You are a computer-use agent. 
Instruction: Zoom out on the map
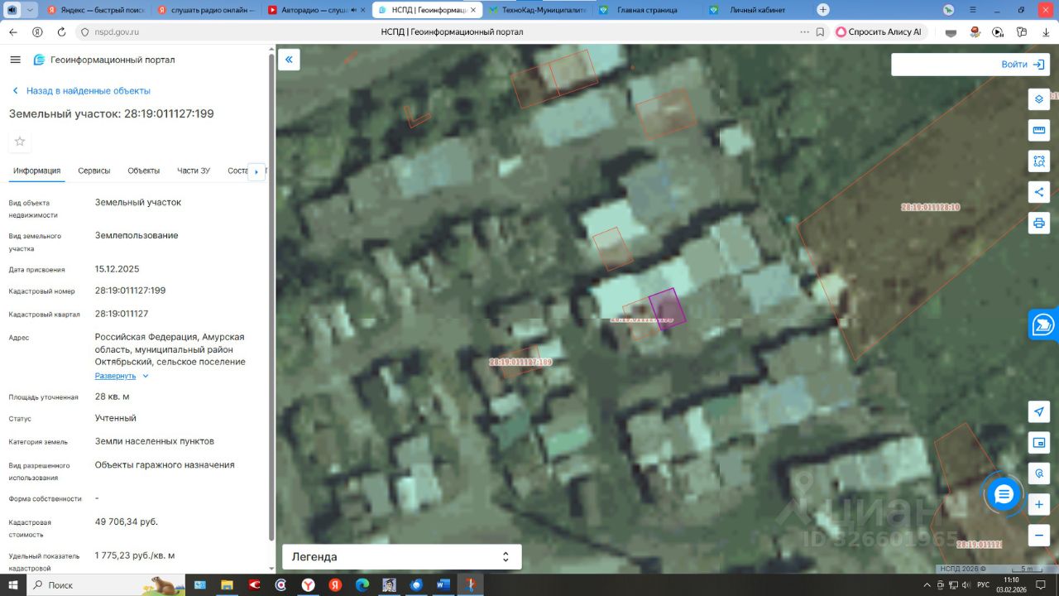(x=1038, y=535)
